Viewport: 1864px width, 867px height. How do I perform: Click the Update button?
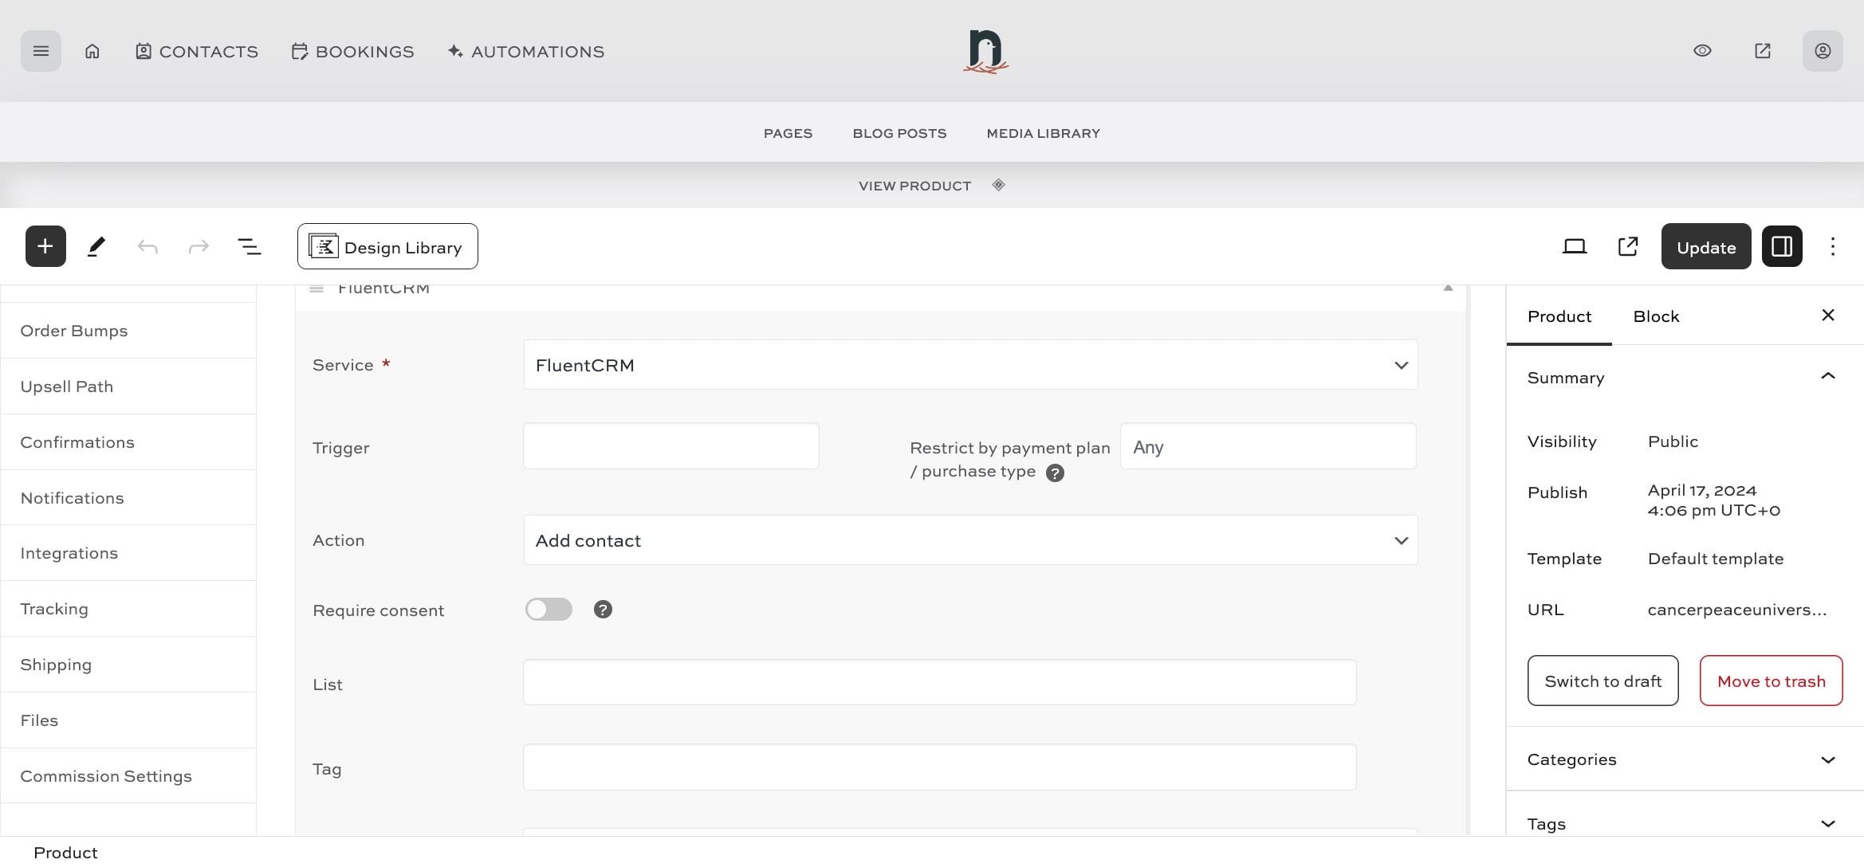(1705, 245)
